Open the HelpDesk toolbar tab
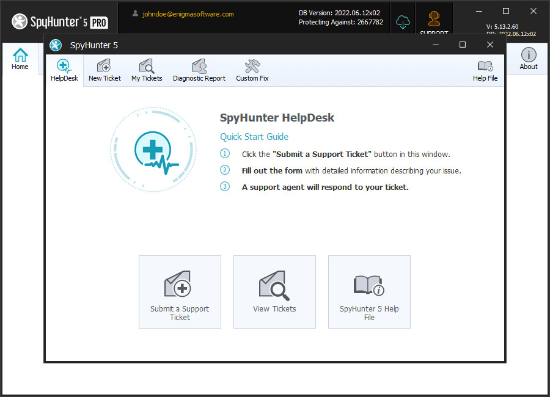This screenshot has height=397, width=550. coord(64,70)
